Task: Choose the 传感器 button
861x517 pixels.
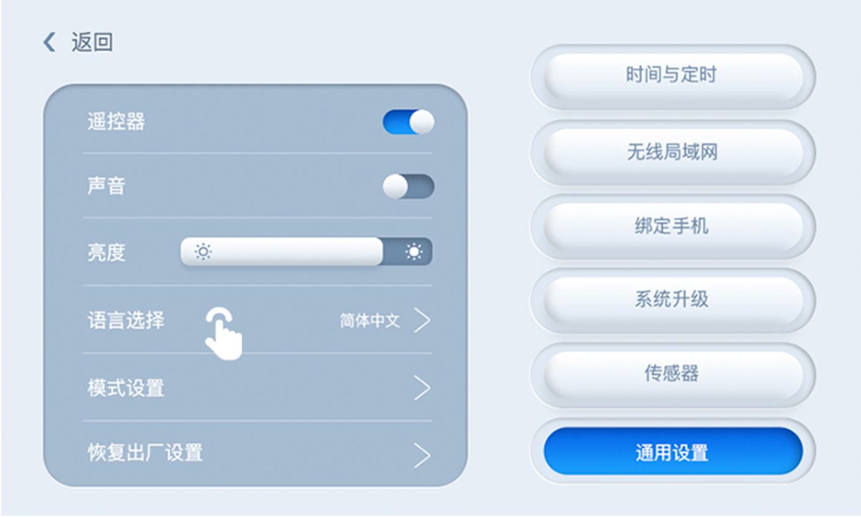Action: tap(672, 373)
